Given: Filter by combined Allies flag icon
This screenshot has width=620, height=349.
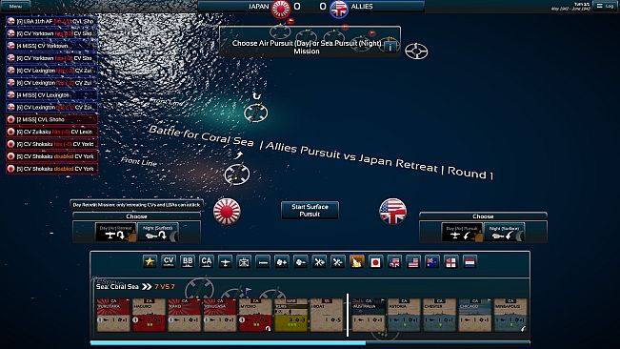Looking at the screenshot, I should tap(394, 261).
